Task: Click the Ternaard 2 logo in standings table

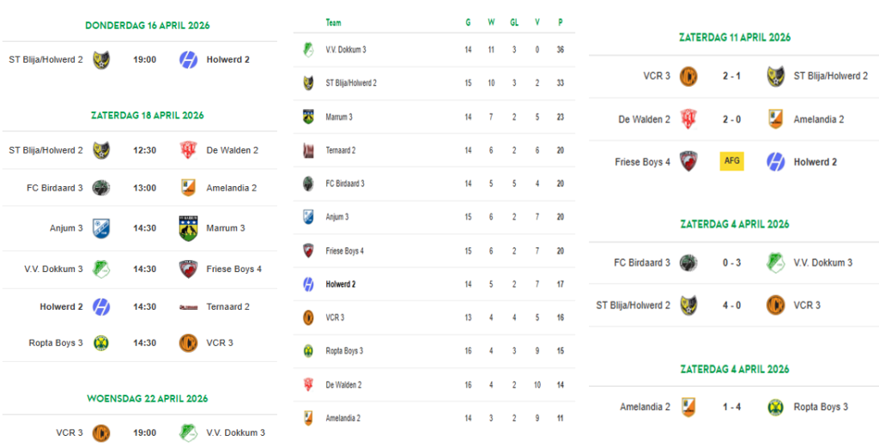Action: coord(308,150)
